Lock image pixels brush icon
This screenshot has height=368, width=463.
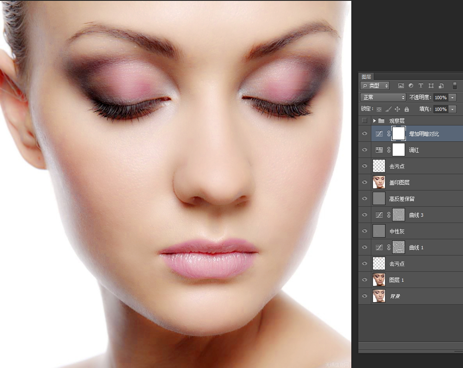click(388, 109)
